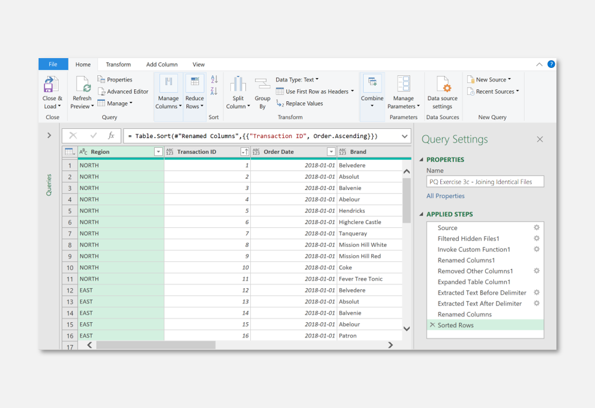Click the sort ascending icon
This screenshot has height=408, width=595.
[214, 79]
